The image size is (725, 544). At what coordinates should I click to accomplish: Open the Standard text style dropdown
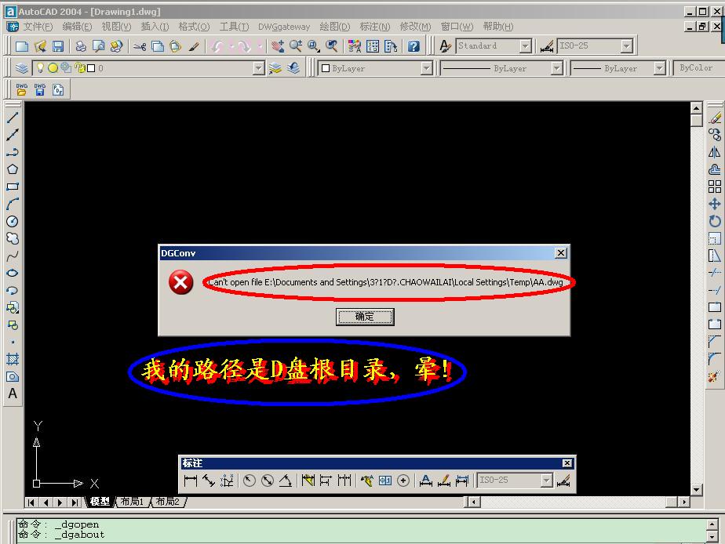pos(525,46)
